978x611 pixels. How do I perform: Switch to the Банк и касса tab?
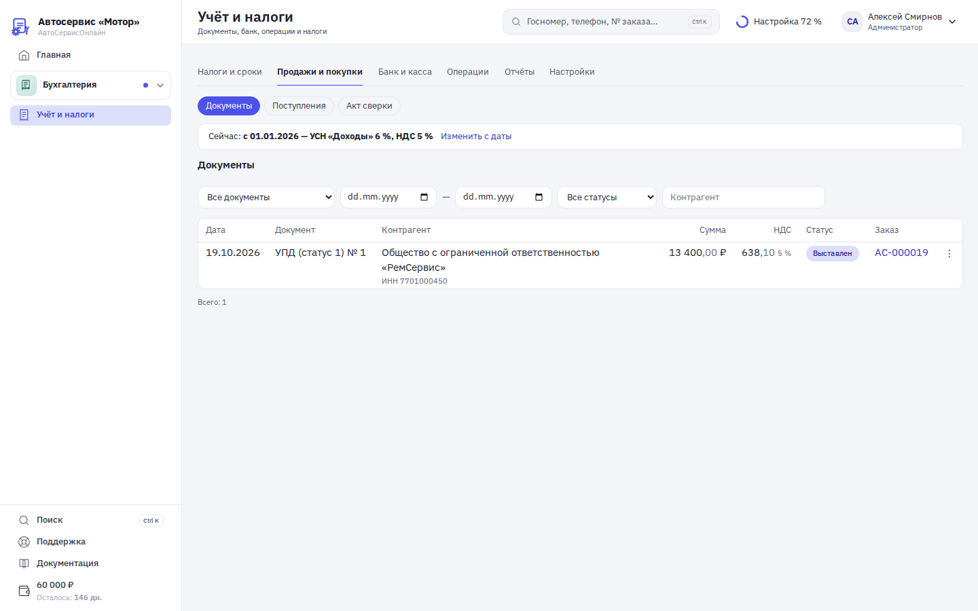[x=405, y=72]
